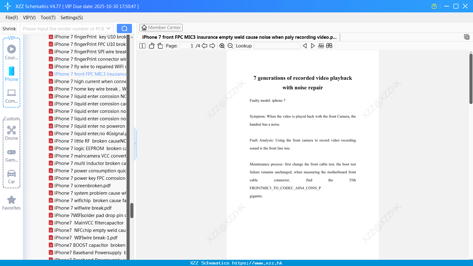
Task: Open the Tool(T) menu
Action: coord(48,18)
